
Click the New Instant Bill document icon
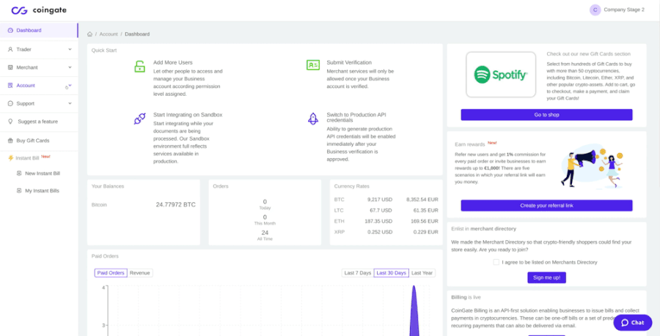[x=19, y=173]
